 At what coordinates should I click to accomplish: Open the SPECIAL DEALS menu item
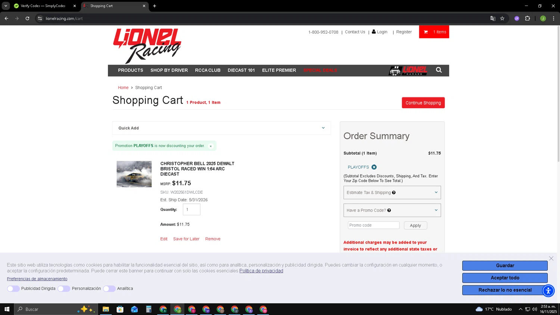pyautogui.click(x=320, y=70)
